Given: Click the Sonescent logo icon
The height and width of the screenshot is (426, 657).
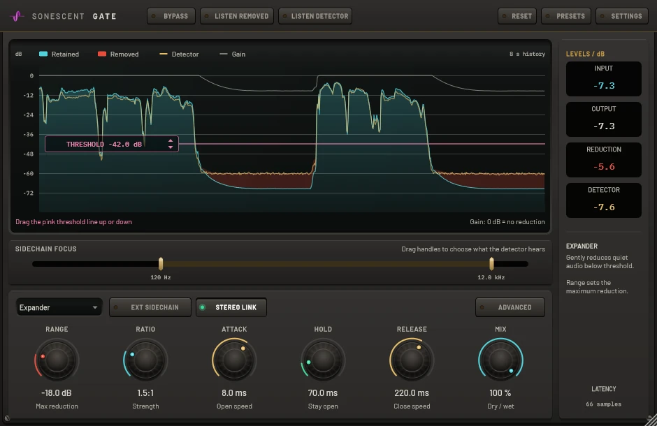Looking at the screenshot, I should click(x=17, y=16).
